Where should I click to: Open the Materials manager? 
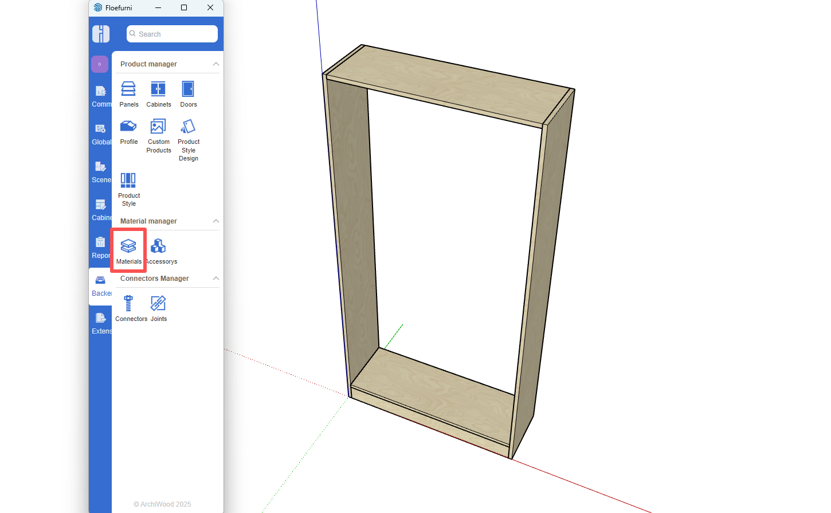128,251
